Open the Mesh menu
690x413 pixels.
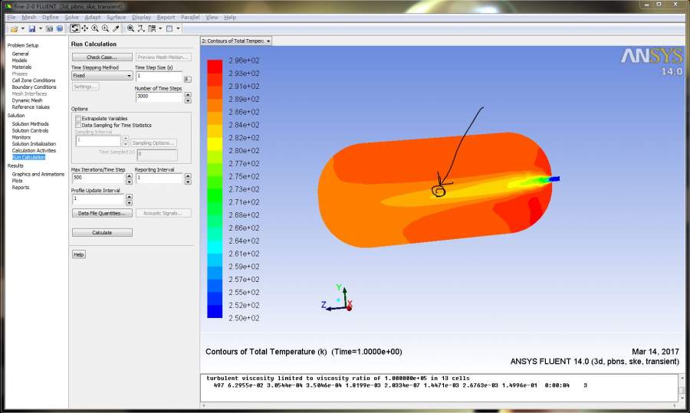[x=28, y=17]
